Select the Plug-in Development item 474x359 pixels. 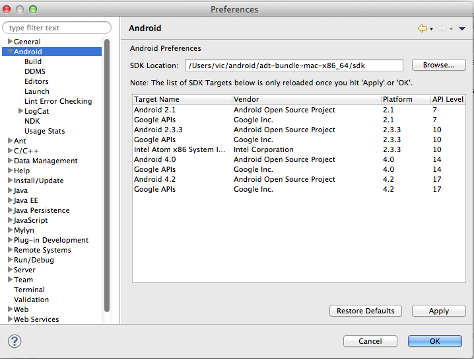[51, 240]
